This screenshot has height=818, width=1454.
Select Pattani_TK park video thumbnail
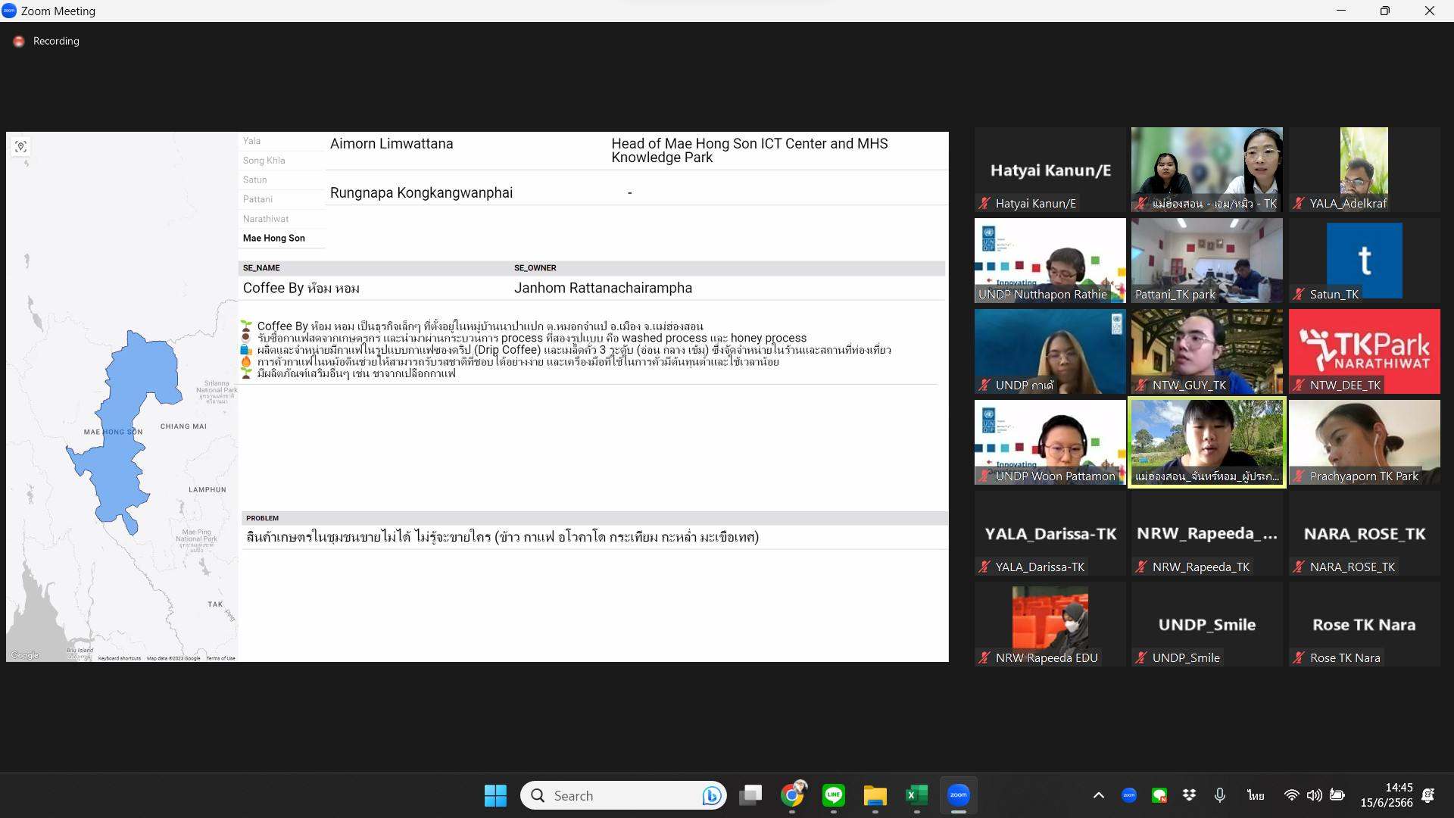(x=1206, y=261)
